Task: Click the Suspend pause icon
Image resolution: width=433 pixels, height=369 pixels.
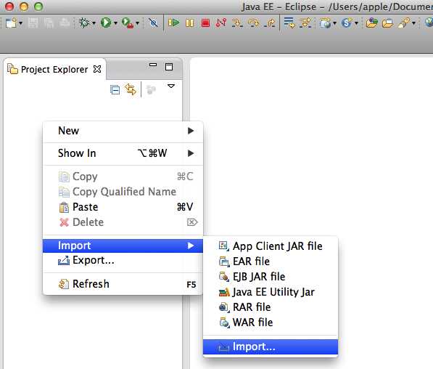Action: [190, 23]
